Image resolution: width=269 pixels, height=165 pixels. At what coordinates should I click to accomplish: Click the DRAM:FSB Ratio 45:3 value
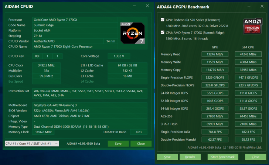(139, 132)
